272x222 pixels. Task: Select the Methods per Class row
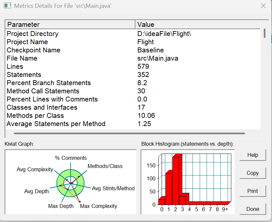click(x=133, y=116)
